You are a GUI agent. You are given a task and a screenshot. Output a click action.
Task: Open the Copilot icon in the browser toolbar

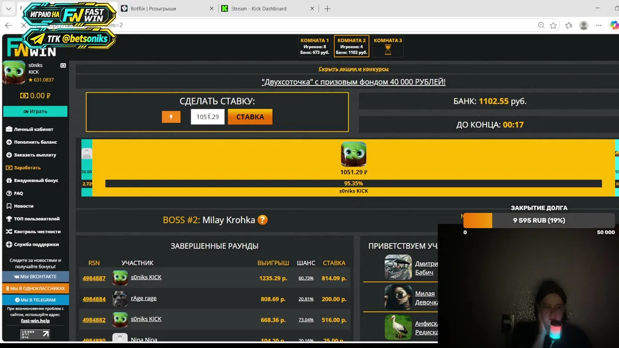[614, 25]
